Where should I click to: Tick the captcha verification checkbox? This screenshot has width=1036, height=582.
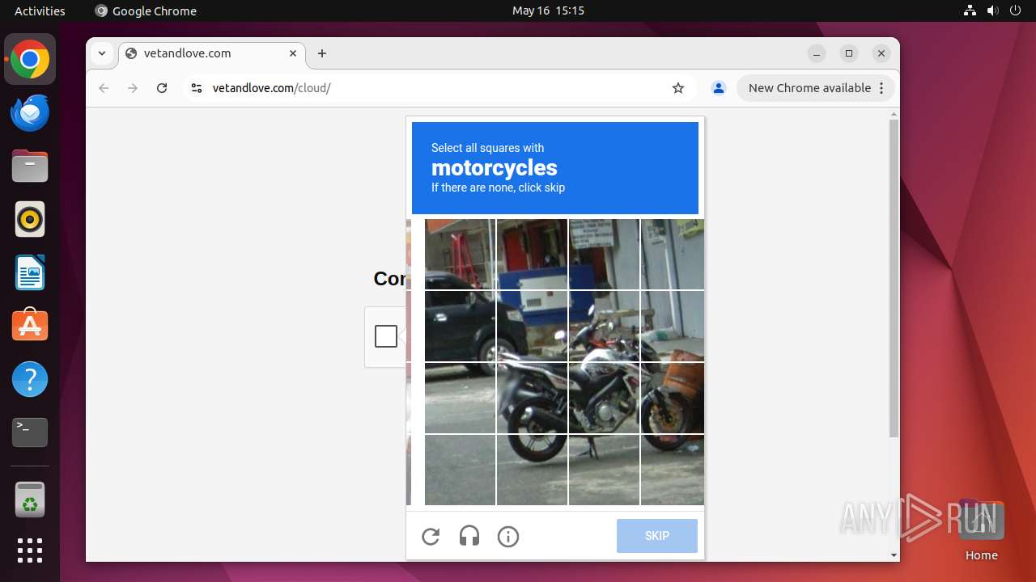pyautogui.click(x=386, y=336)
